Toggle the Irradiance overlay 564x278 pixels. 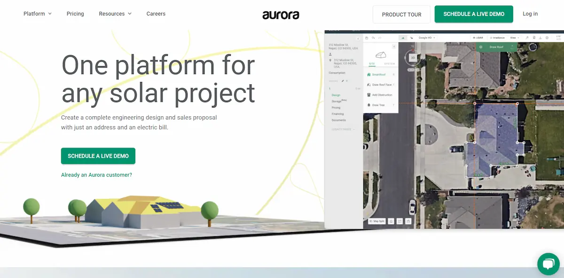coord(496,38)
